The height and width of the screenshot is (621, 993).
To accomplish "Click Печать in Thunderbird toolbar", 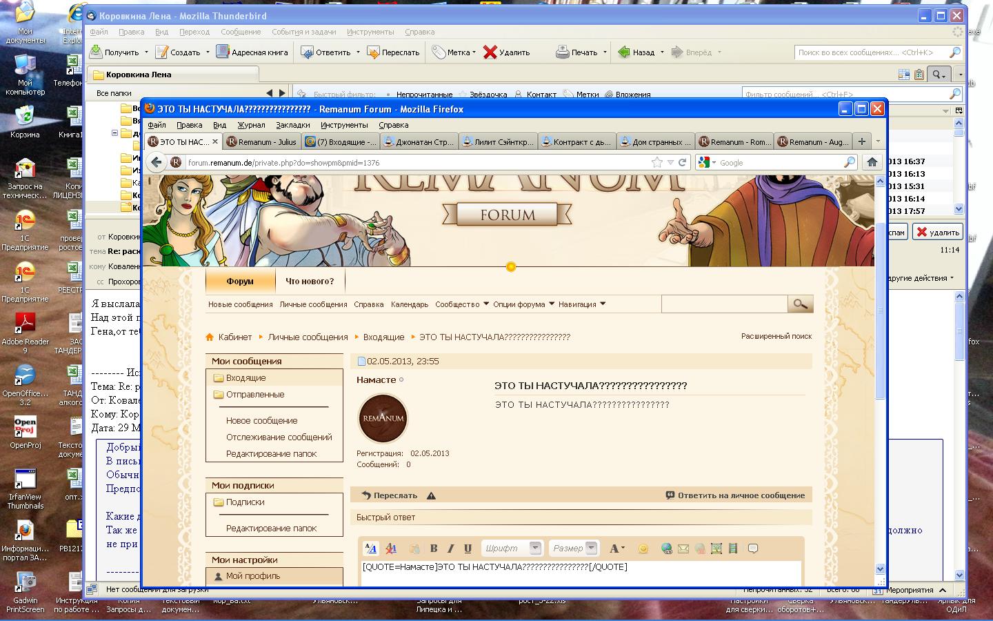I will [x=577, y=52].
